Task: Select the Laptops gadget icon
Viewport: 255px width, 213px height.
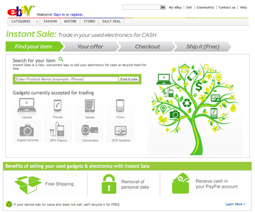Action: pos(27,105)
